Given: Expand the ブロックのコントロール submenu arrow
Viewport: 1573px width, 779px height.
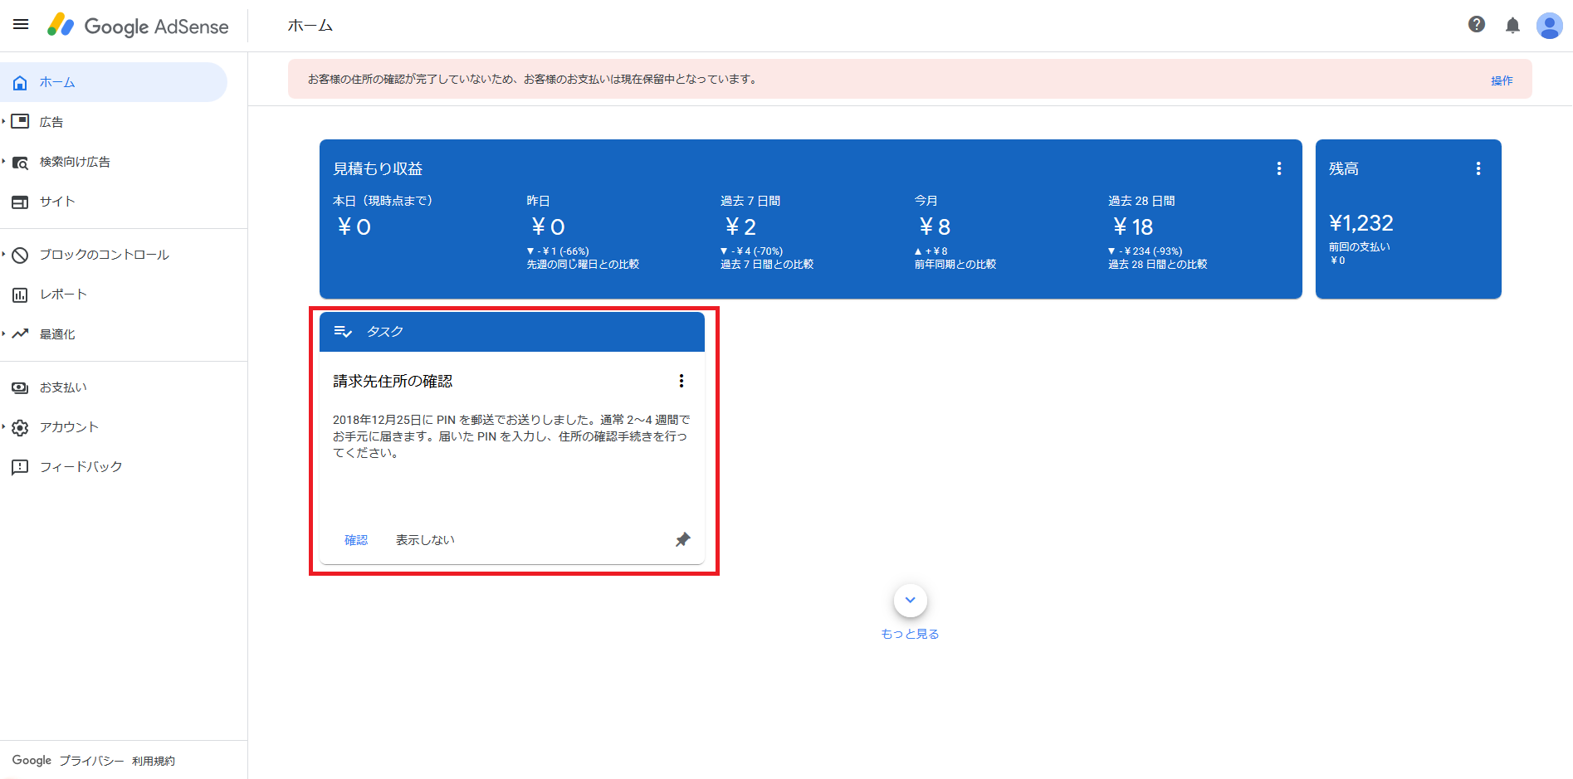Looking at the screenshot, I should 3,255.
